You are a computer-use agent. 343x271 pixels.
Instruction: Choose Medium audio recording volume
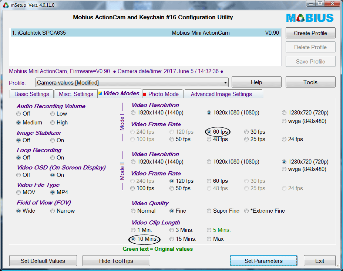point(29,123)
